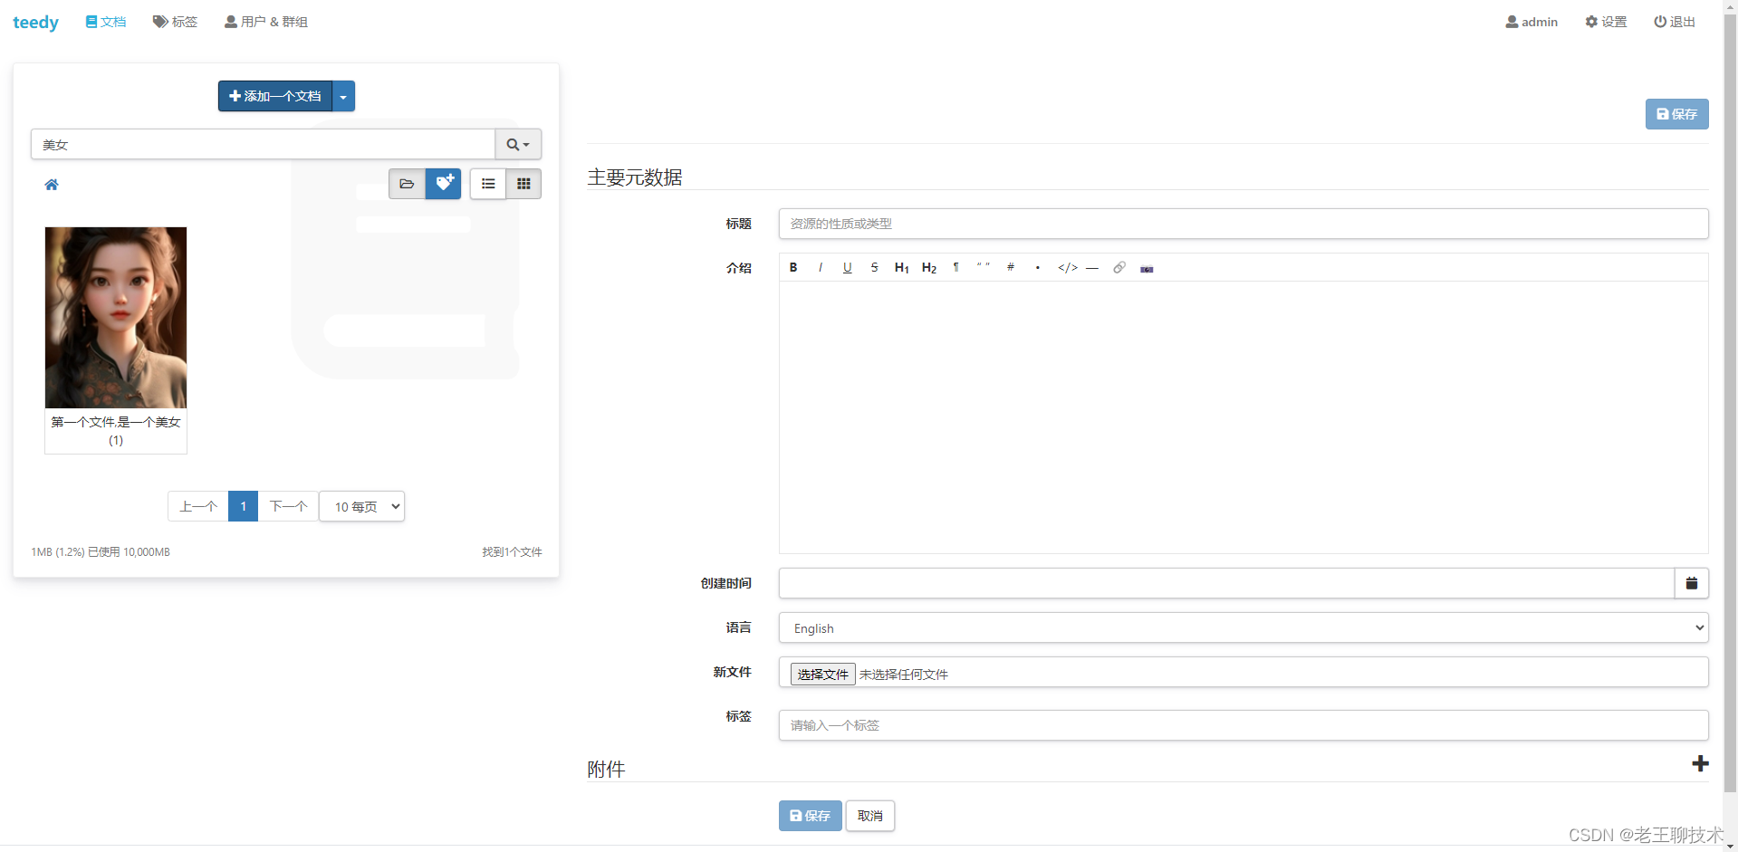Screen dimensions: 1738x852
Task: Toggle the tag filter view
Action: (443, 183)
